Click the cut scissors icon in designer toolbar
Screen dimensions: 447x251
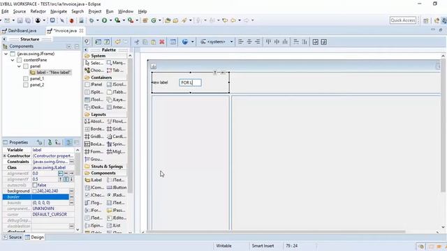pyautogui.click(x=137, y=42)
